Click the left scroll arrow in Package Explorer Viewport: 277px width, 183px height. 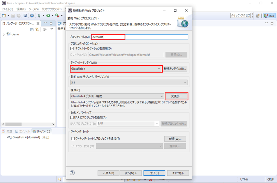tap(3, 124)
